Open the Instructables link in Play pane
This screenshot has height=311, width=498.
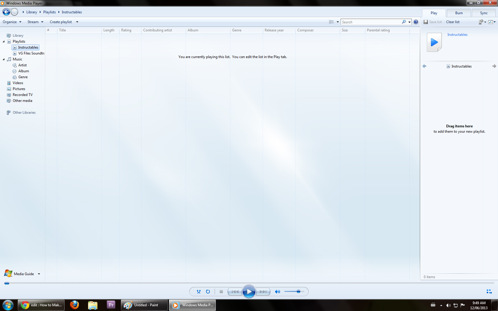[457, 35]
